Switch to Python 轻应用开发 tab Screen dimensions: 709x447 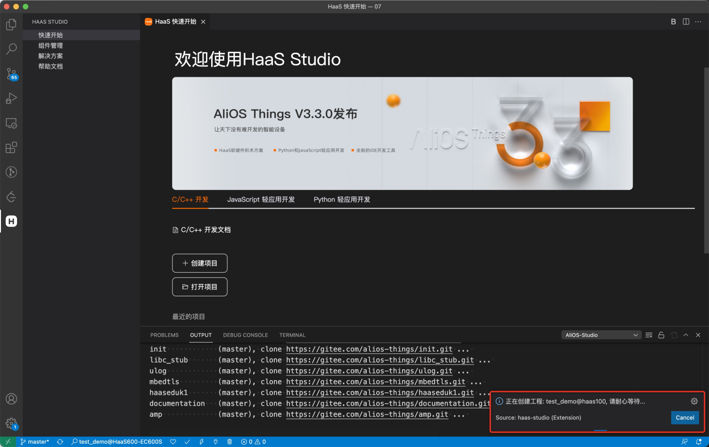click(342, 199)
